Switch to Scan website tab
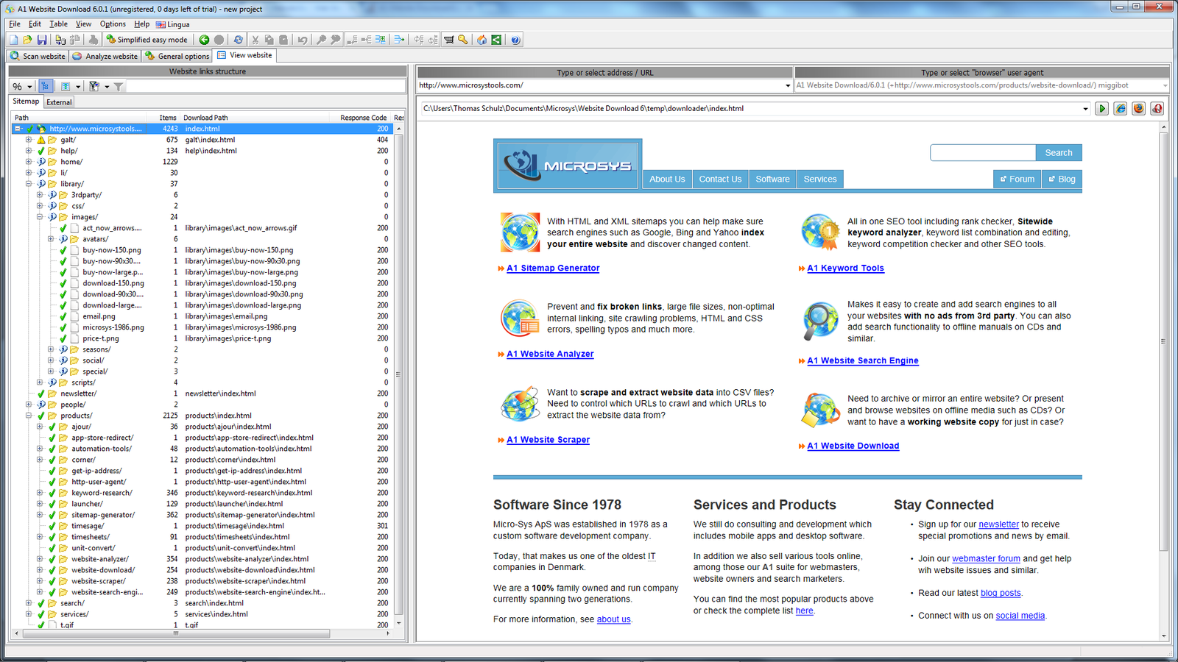This screenshot has height=662, width=1178. (38, 56)
